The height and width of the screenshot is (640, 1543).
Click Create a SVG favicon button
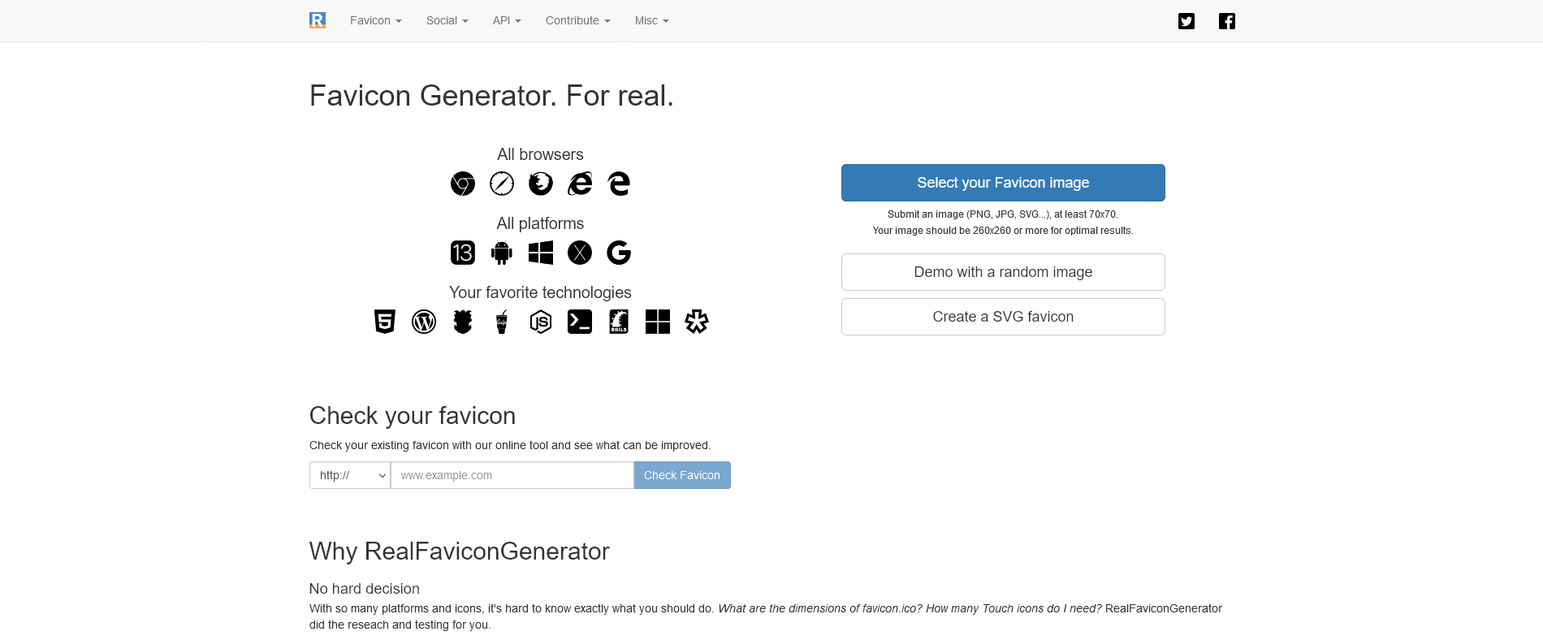1003,317
